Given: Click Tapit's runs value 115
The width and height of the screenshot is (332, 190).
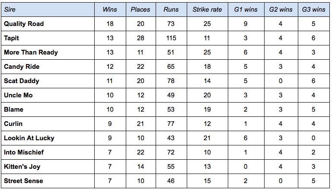Looking at the screenshot, I should coord(171,38).
